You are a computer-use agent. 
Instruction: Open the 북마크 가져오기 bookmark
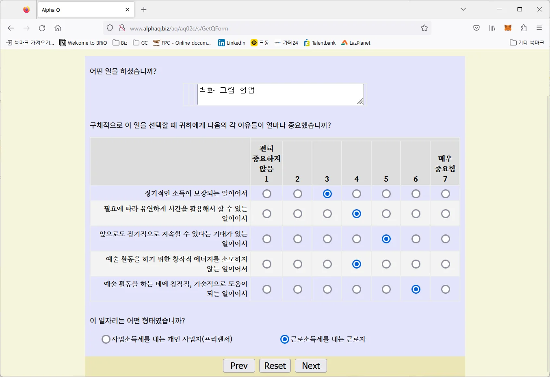[x=30, y=43]
